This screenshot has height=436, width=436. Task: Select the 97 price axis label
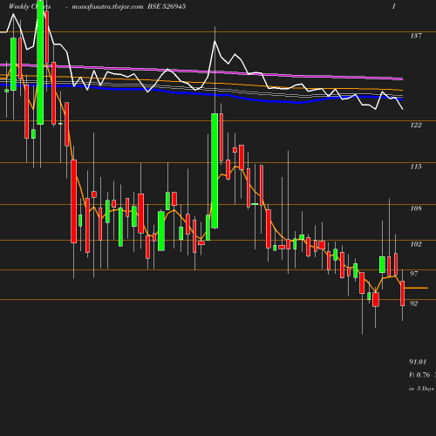tap(414, 274)
